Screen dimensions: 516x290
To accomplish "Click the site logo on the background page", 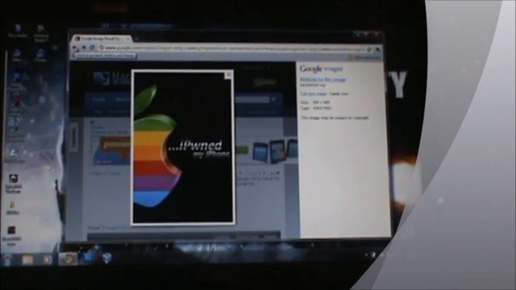I will tap(112, 79).
